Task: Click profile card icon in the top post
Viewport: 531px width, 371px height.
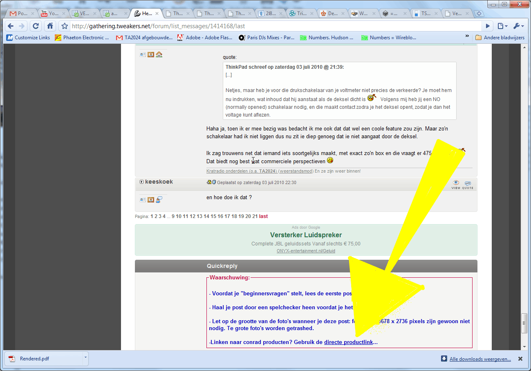Action: 143,54
